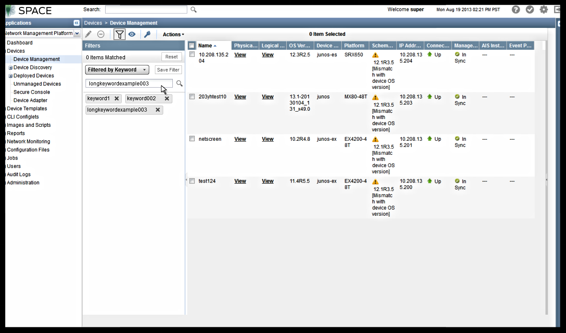Click the Reset button in Filters
The image size is (566, 333).
click(172, 57)
